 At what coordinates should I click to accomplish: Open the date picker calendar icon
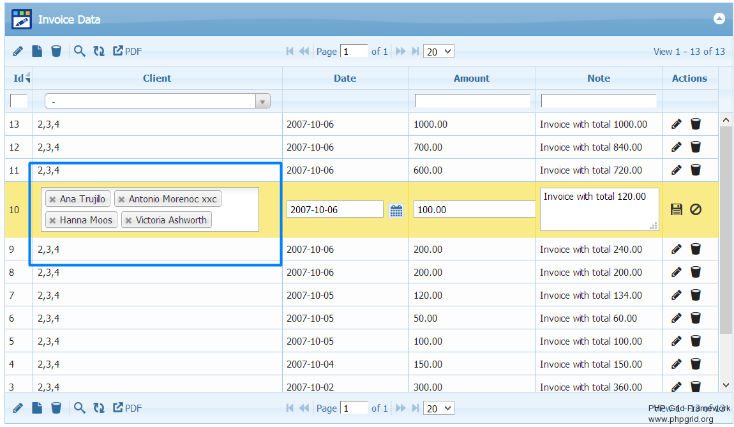coord(396,210)
